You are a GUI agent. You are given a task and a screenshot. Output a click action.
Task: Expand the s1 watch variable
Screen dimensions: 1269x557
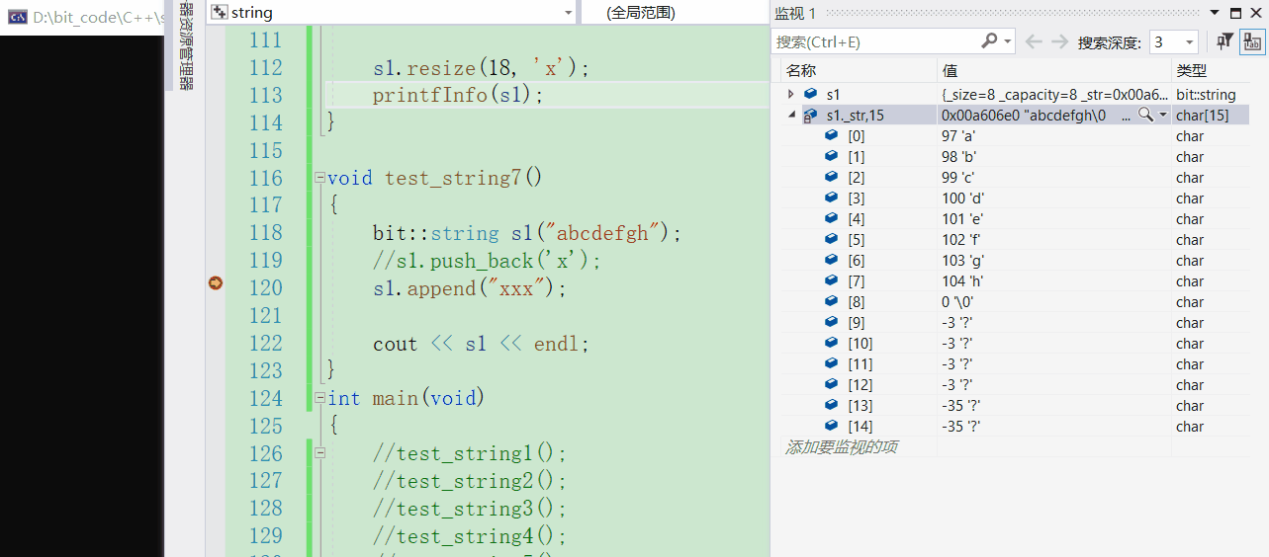(790, 94)
